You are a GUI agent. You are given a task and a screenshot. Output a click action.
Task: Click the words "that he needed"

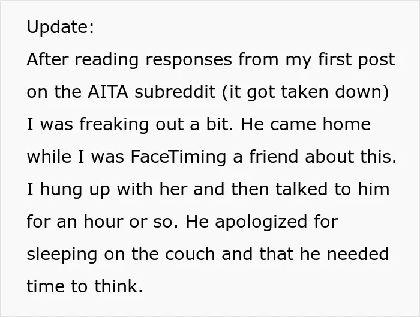(x=324, y=254)
